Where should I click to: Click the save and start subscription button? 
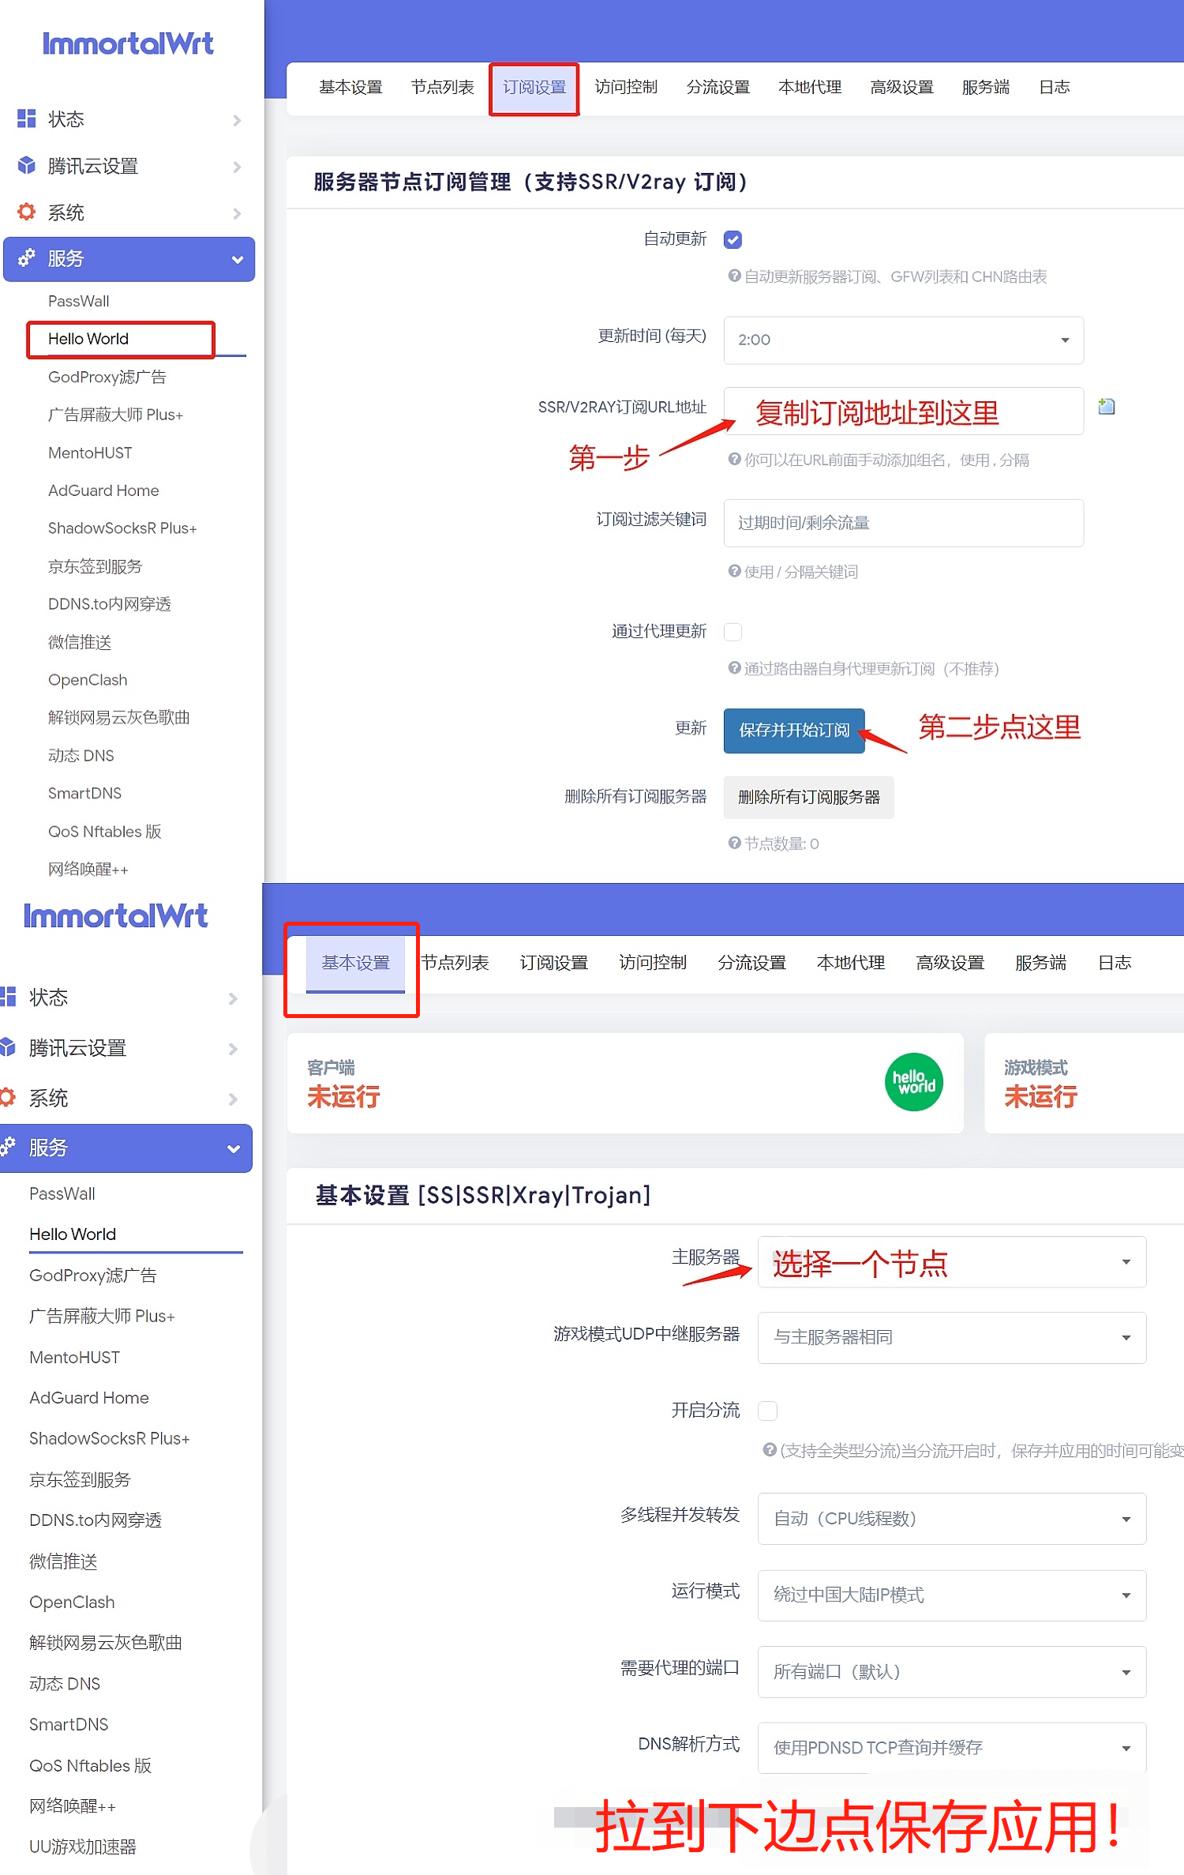tap(794, 731)
